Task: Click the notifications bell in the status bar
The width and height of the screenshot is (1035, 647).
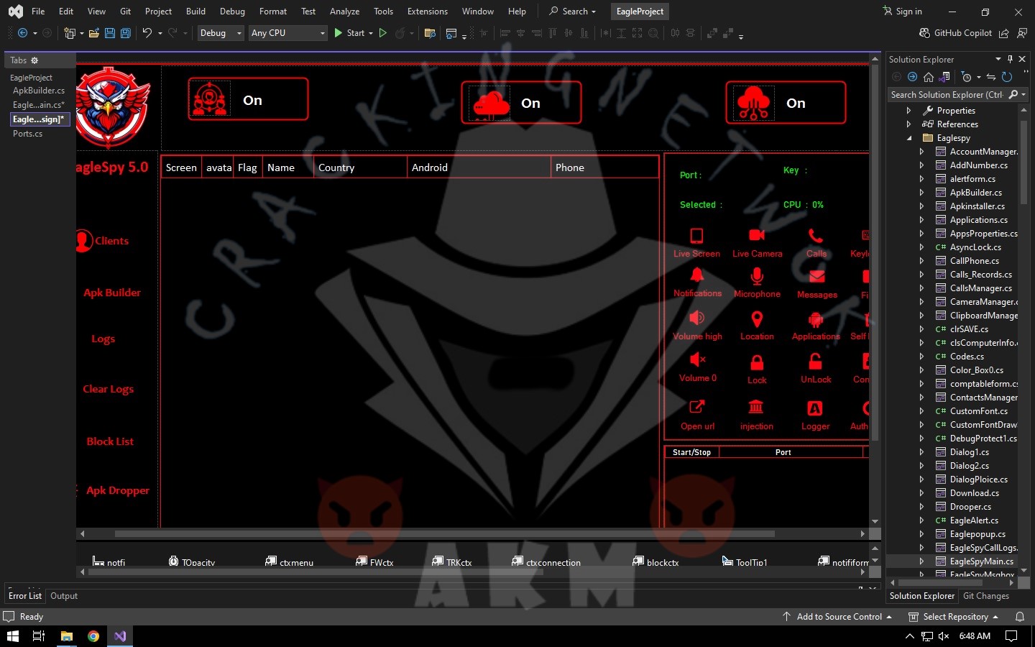Action: click(1019, 617)
